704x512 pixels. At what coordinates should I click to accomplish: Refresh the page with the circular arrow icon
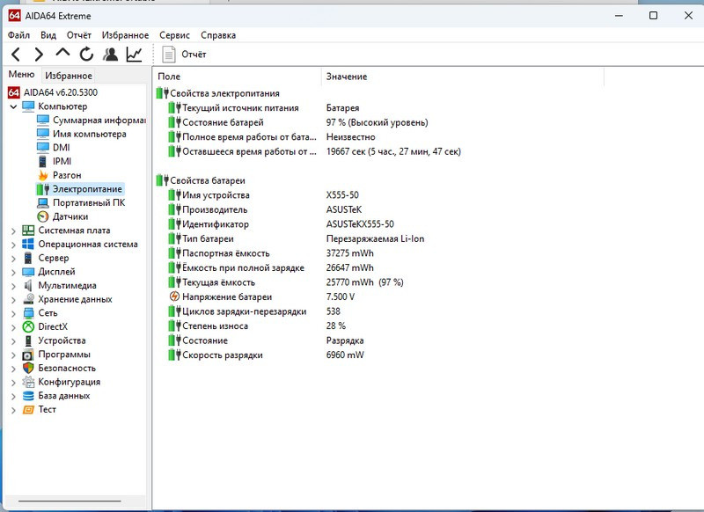point(86,55)
